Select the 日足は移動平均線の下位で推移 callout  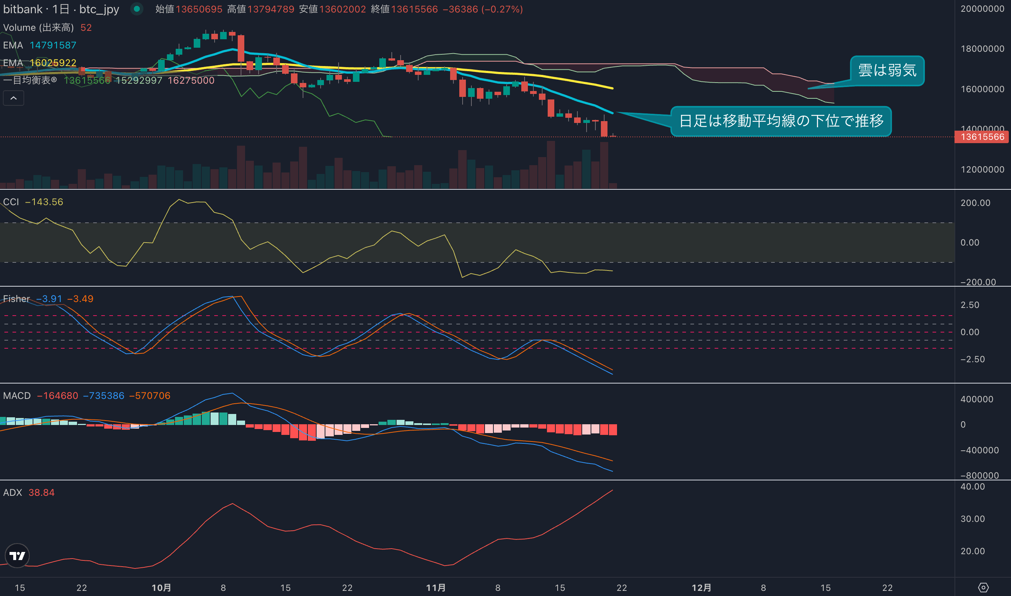pyautogui.click(x=781, y=121)
